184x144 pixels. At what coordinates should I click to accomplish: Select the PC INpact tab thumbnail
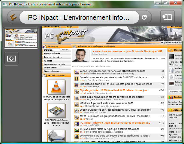click(21, 38)
